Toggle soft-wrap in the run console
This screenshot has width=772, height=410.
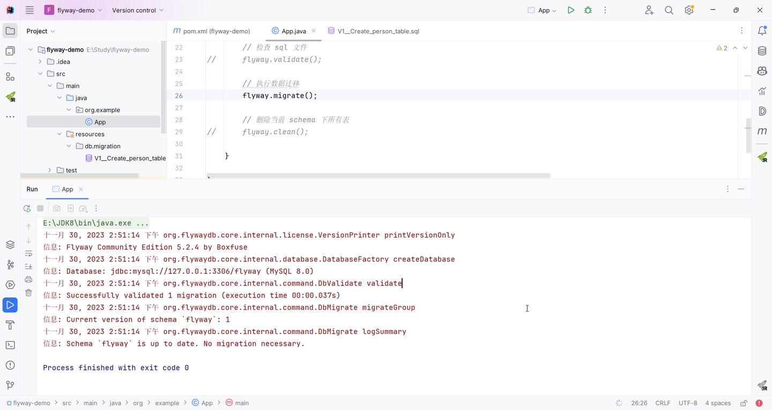[x=29, y=253]
